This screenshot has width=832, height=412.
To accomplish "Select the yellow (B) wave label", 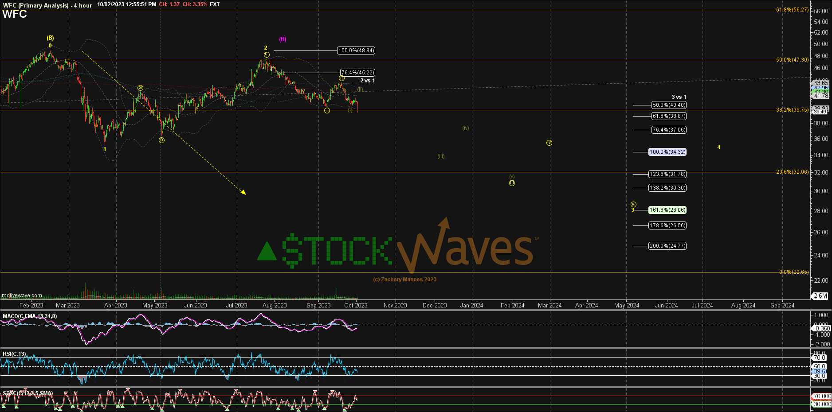I will 50,38.
